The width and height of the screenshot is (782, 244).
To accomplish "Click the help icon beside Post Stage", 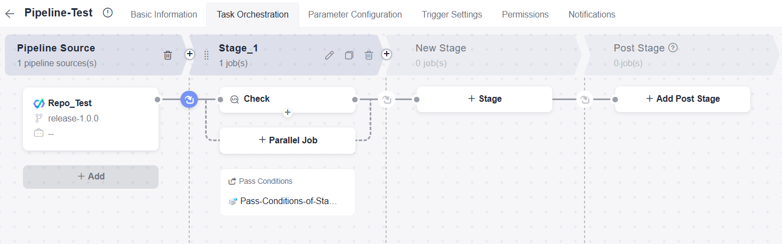I will pos(673,48).
